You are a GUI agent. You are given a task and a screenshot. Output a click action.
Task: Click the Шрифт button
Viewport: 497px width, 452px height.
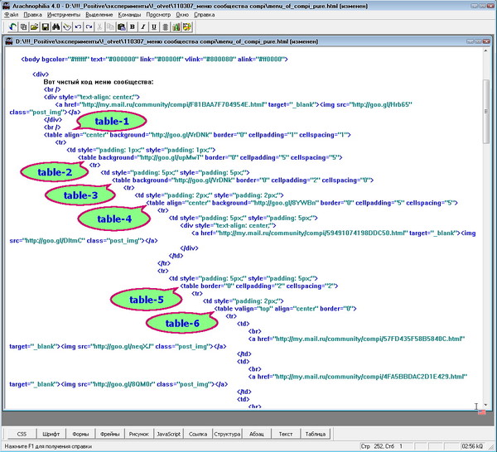pos(51,434)
